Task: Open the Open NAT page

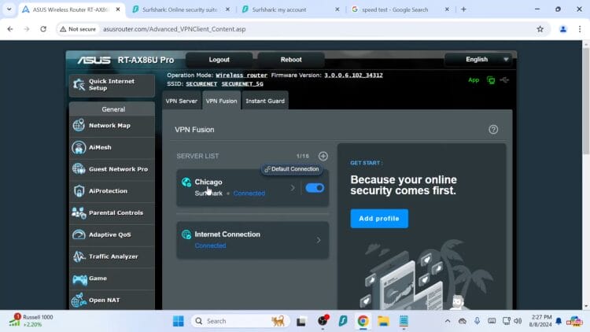Action: tap(112, 300)
